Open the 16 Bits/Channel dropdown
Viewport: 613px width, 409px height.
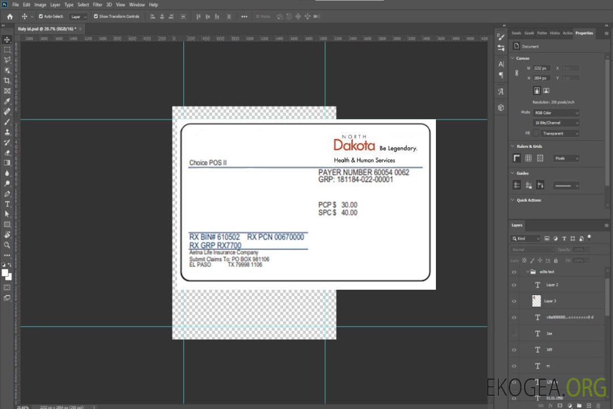(556, 123)
